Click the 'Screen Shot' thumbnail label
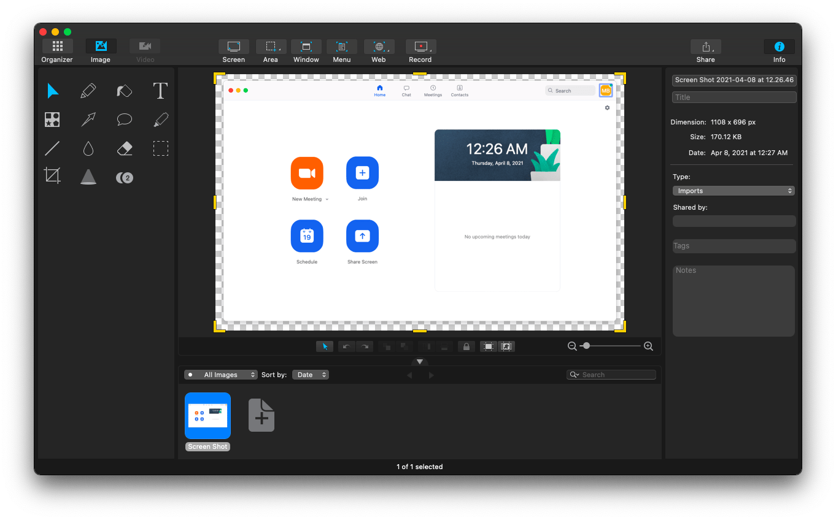Screen dimensions: 836x520 coord(208,446)
